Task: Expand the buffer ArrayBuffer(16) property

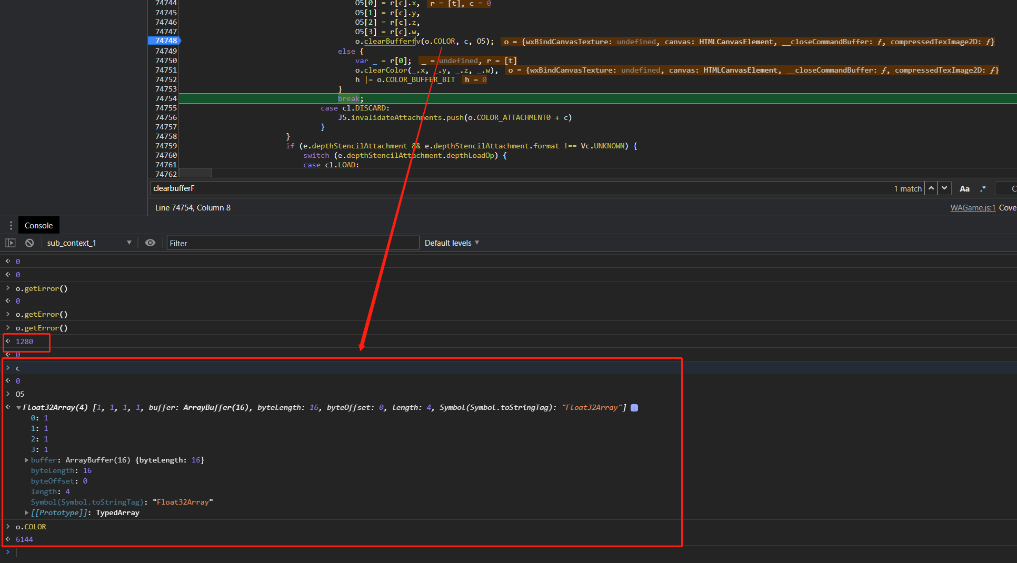Action: pyautogui.click(x=26, y=460)
